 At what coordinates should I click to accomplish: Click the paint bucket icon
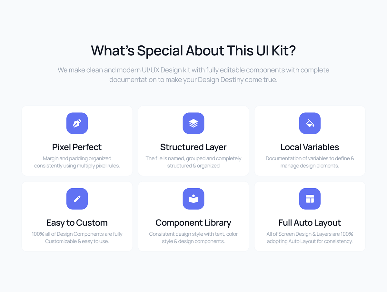click(310, 123)
